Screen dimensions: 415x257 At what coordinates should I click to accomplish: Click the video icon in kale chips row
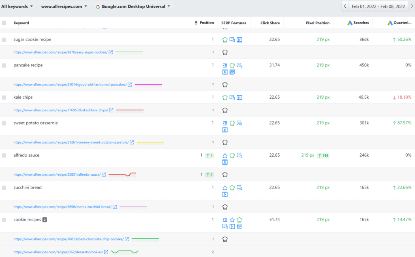click(239, 97)
